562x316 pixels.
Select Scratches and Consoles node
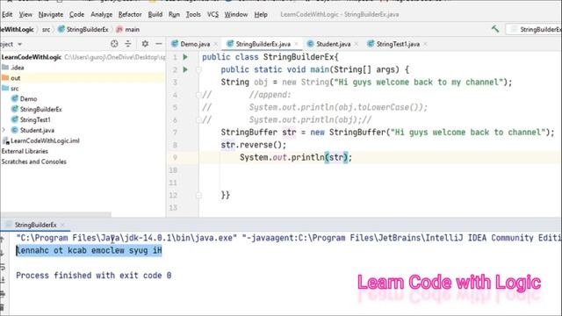pyautogui.click(x=33, y=162)
